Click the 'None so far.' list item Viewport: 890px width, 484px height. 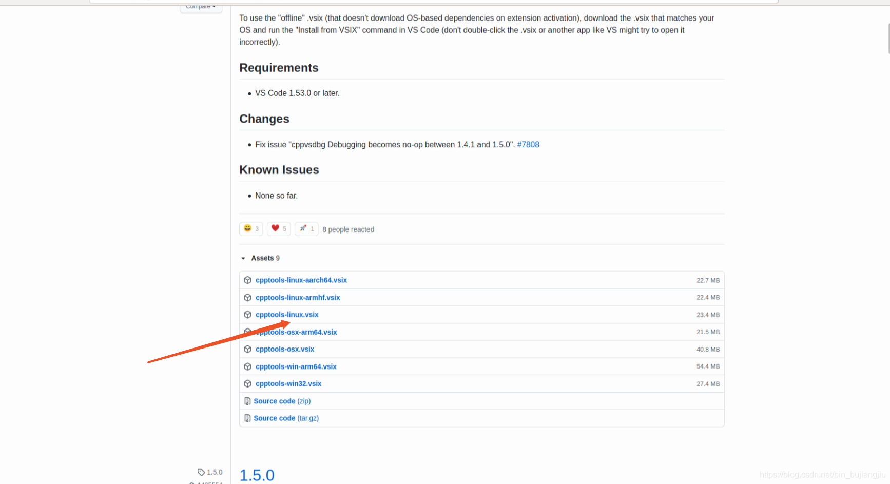pyautogui.click(x=276, y=196)
